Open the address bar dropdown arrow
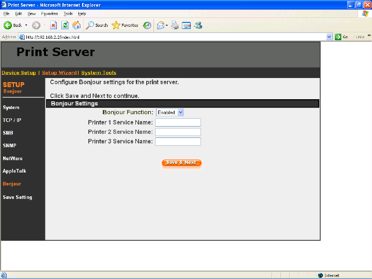Image resolution: width=372 pixels, height=279 pixels. 329,37
